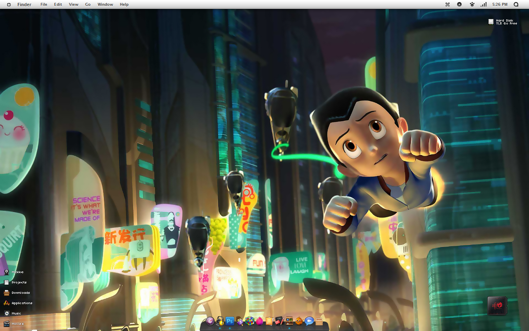529x331 pixels.
Task: Open Photoshop from the dock
Action: click(x=230, y=321)
